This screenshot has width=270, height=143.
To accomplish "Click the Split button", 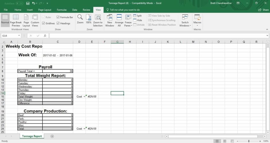I will (x=137, y=16).
